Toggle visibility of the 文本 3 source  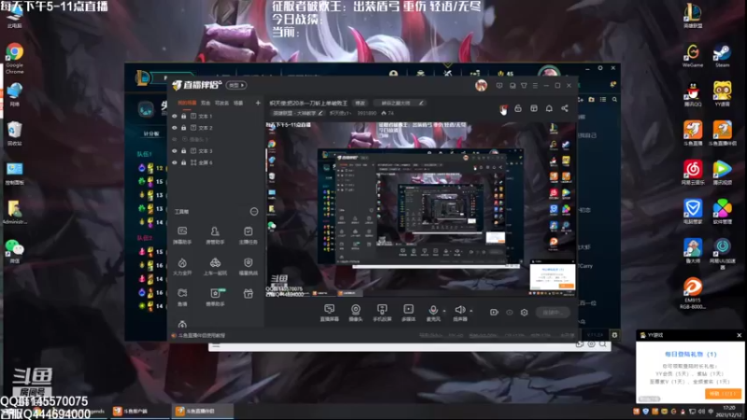pyautogui.click(x=175, y=151)
